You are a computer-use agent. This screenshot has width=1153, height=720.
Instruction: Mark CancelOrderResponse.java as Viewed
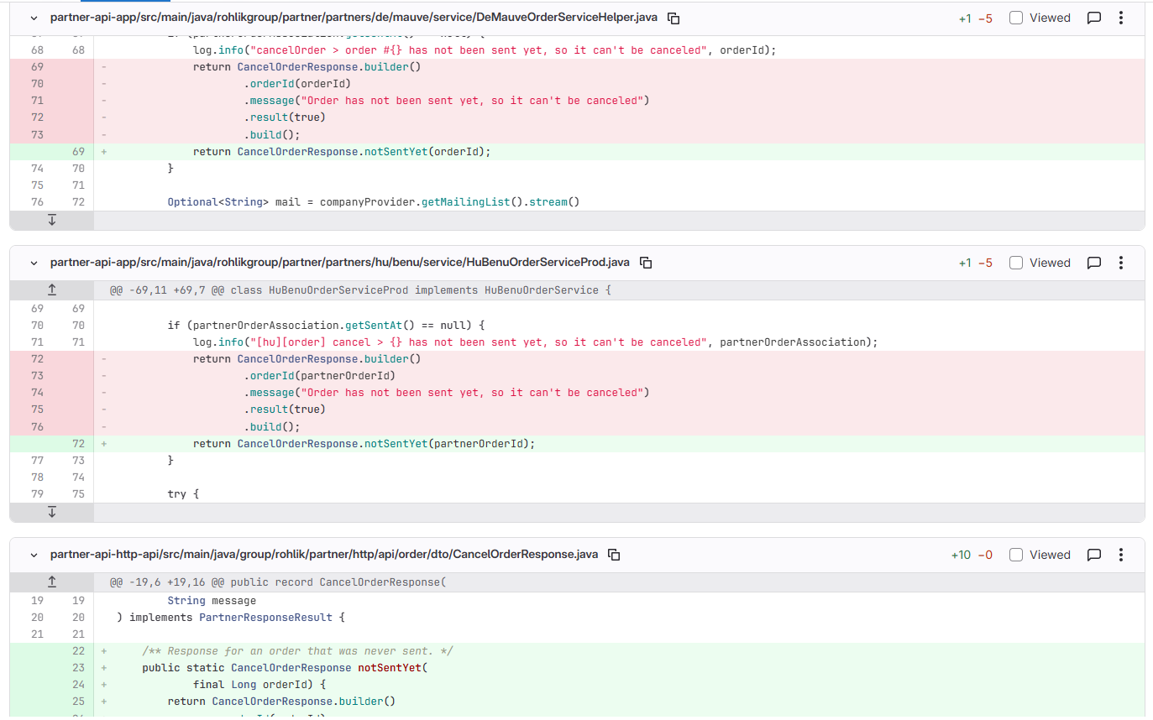(x=1016, y=555)
